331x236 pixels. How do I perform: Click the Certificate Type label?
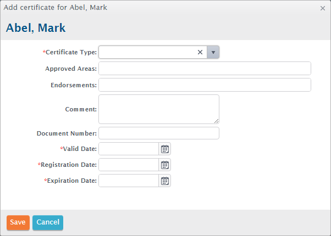(x=70, y=52)
